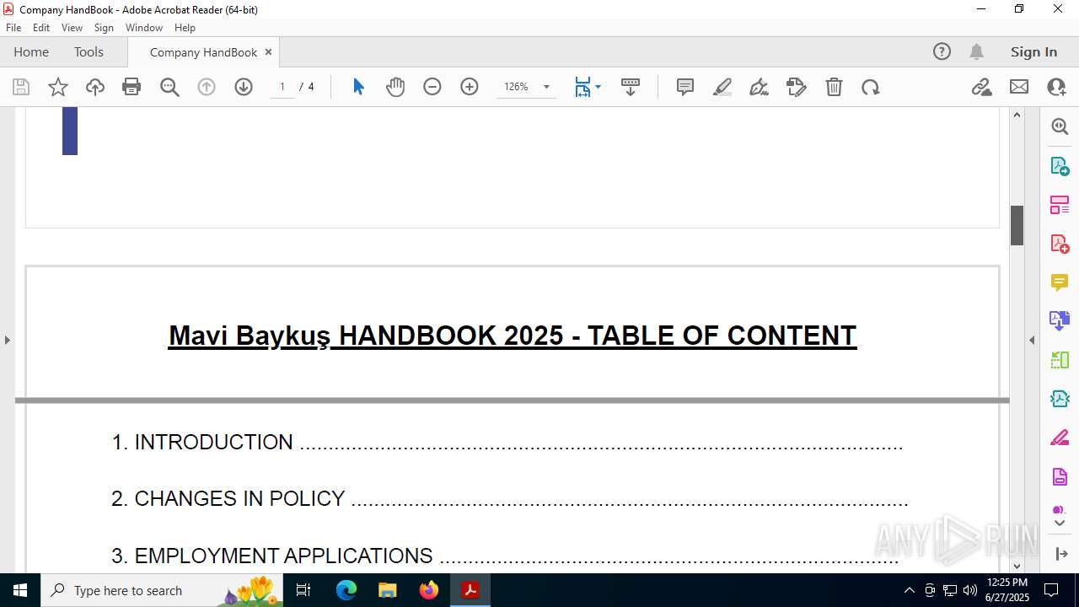Viewport: 1079px width, 607px height.
Task: View notifications bell icon
Action: click(x=976, y=51)
